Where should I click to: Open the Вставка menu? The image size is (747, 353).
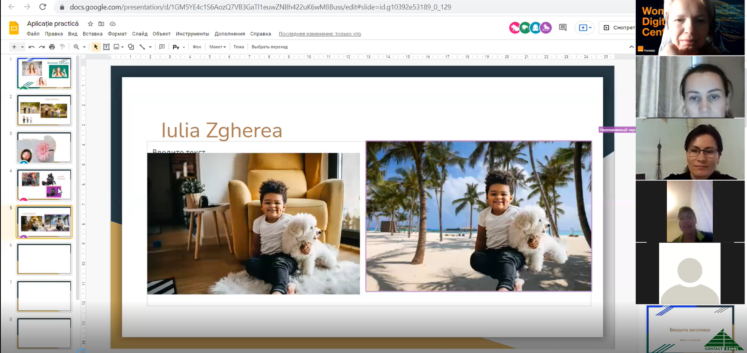click(x=92, y=34)
